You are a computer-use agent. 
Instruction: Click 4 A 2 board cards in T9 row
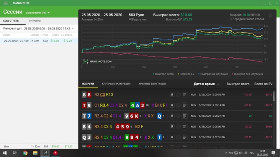(138, 106)
